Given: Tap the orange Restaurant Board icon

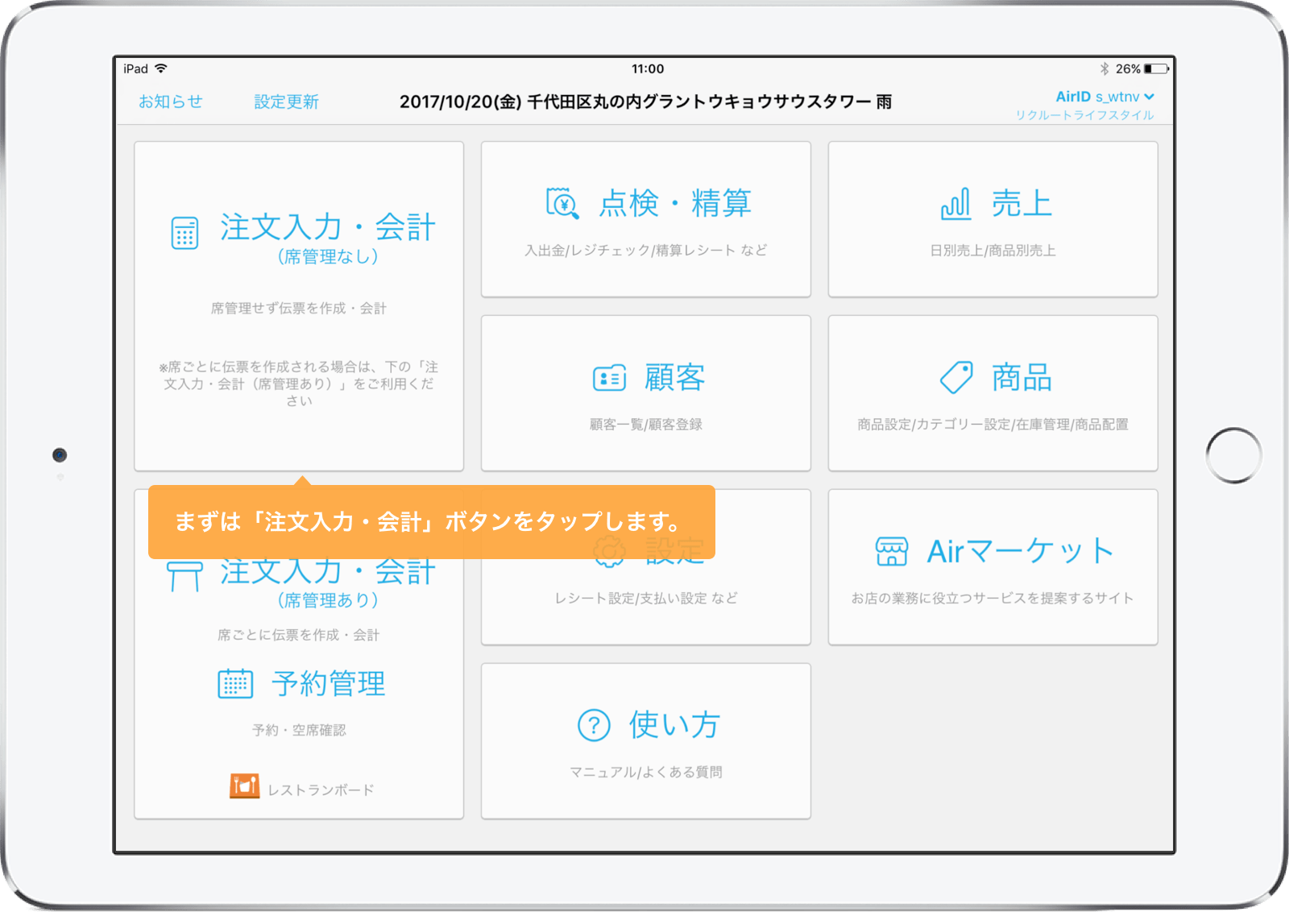Looking at the screenshot, I should [x=244, y=786].
